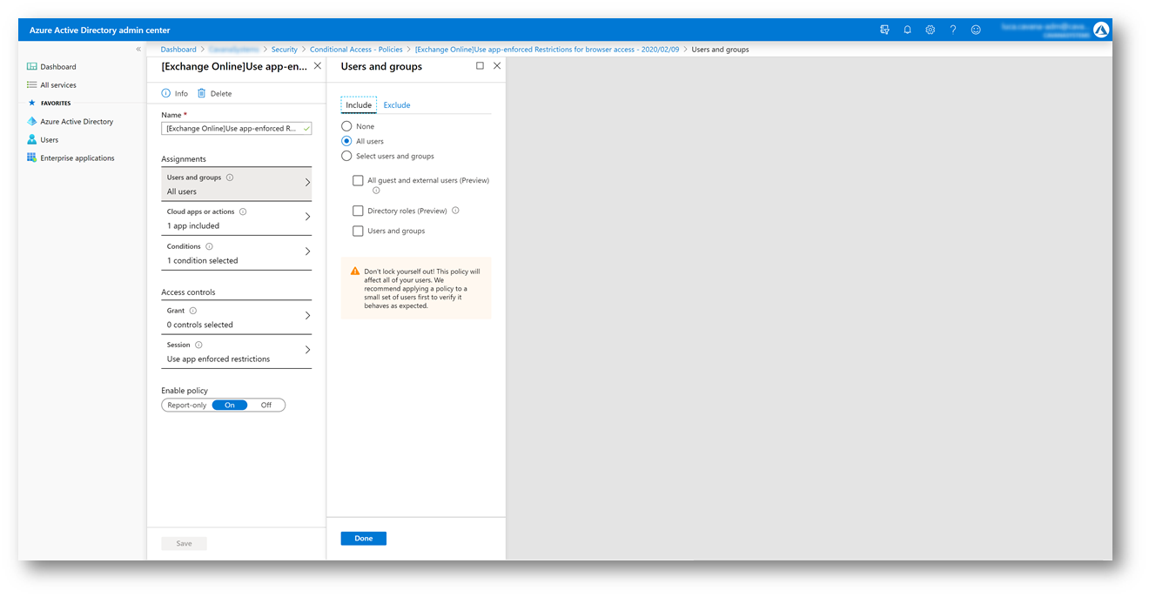Click the Dashboard icon in sidebar
The image size is (1149, 597).
[x=32, y=66]
